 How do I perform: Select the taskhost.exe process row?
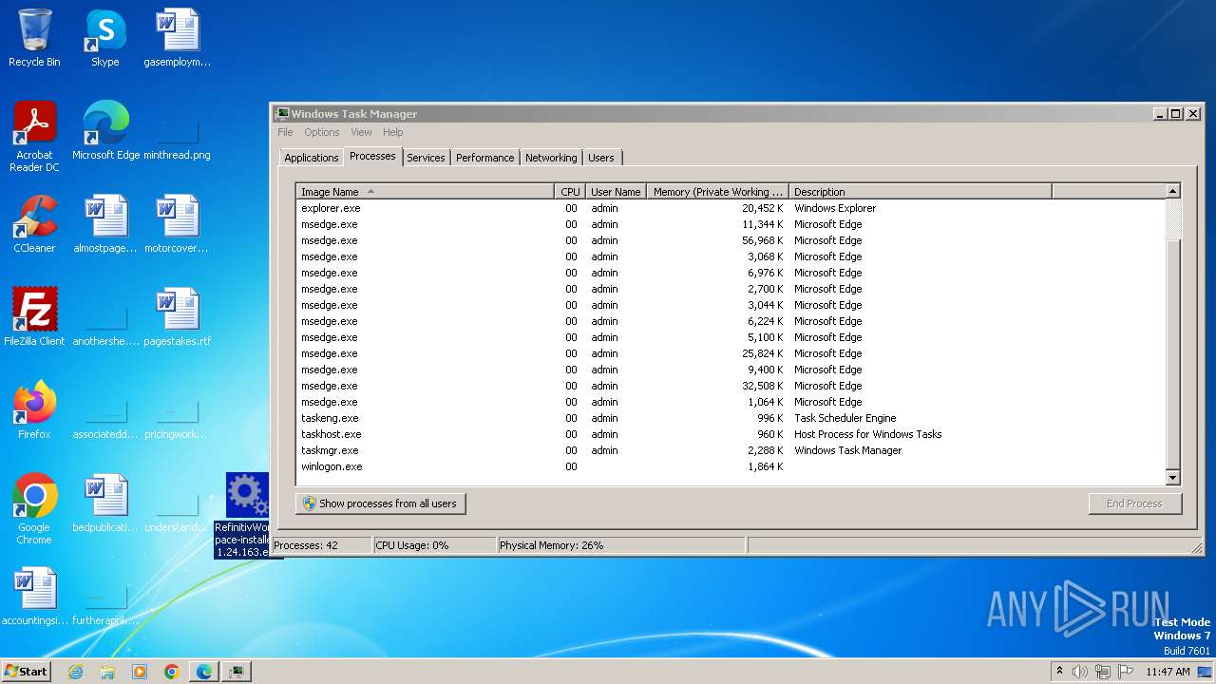[x=730, y=434]
